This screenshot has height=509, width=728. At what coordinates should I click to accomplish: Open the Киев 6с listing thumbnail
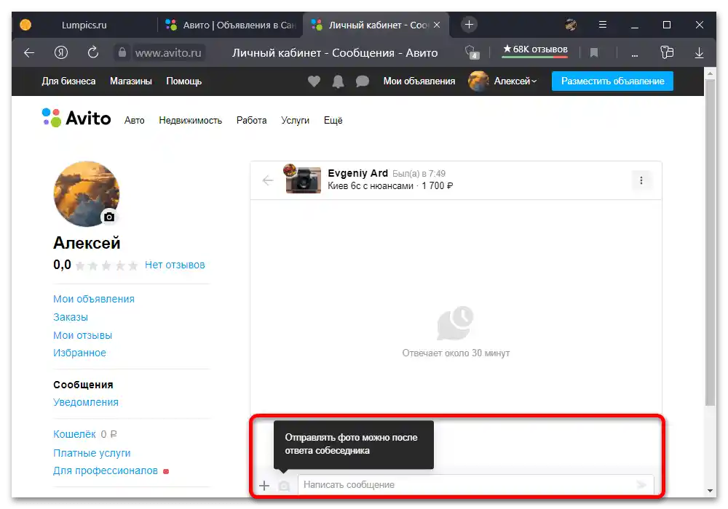[x=303, y=180]
